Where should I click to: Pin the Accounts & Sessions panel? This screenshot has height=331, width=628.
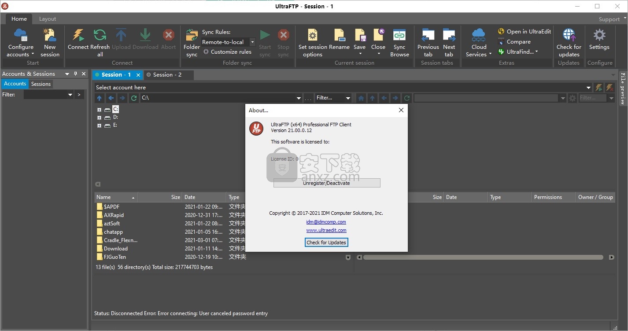[x=75, y=74]
